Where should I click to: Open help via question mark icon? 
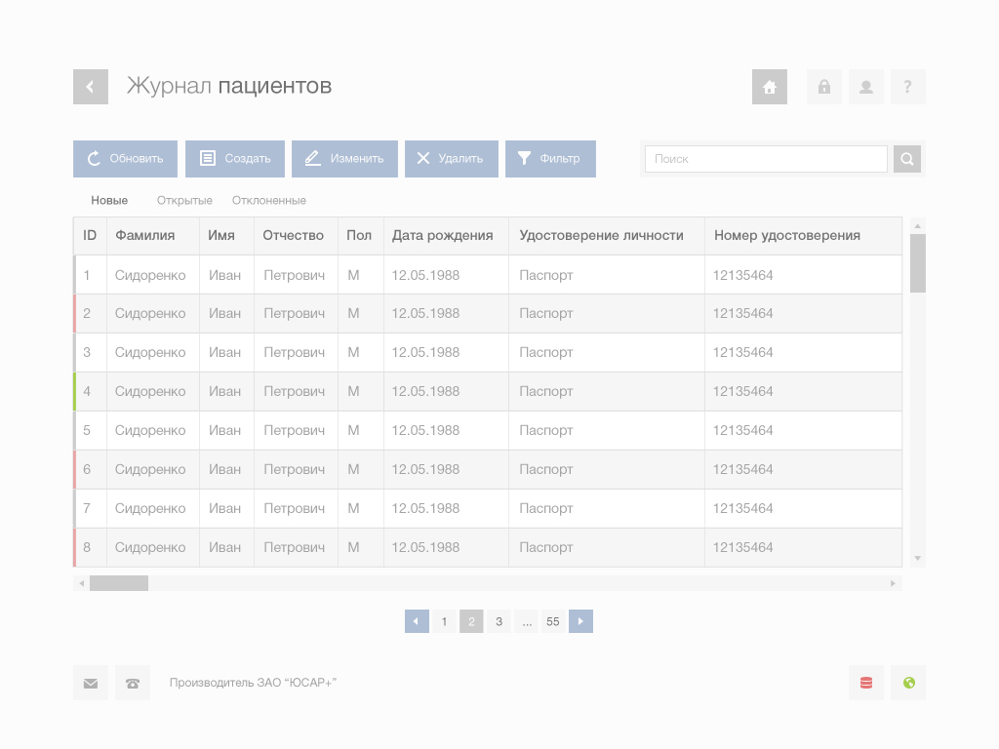click(907, 87)
